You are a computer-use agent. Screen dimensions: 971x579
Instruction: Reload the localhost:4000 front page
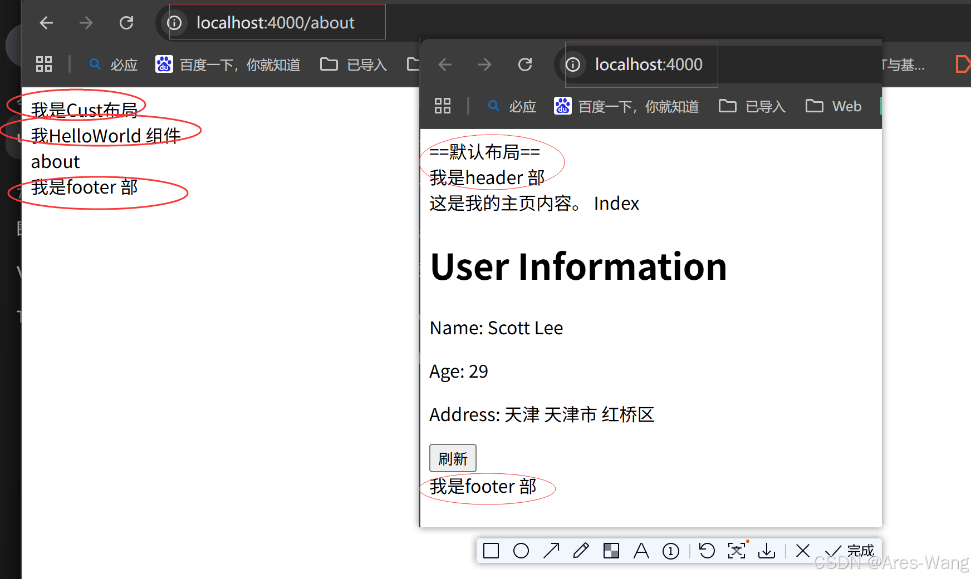coord(525,65)
